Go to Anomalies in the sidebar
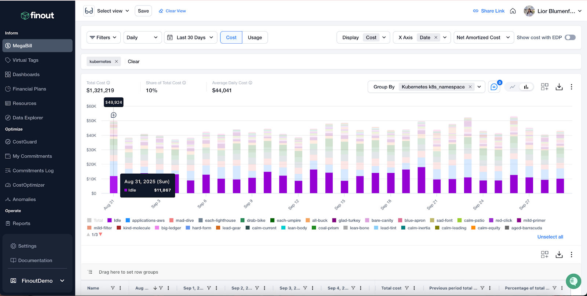 click(24, 199)
